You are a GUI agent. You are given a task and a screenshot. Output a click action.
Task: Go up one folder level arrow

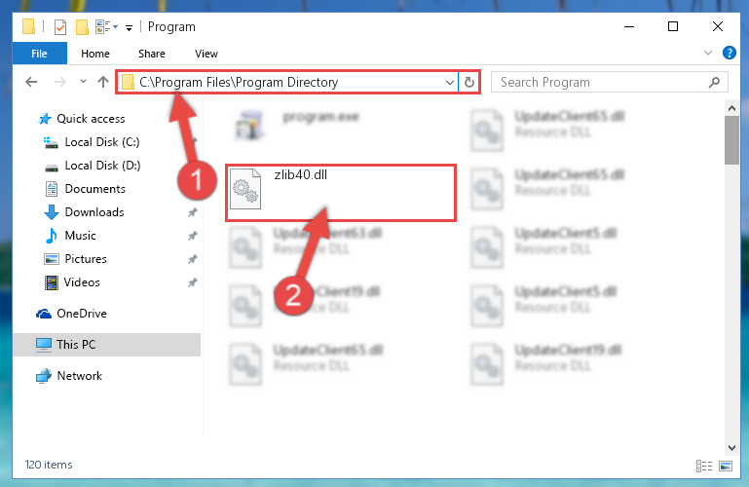point(103,82)
